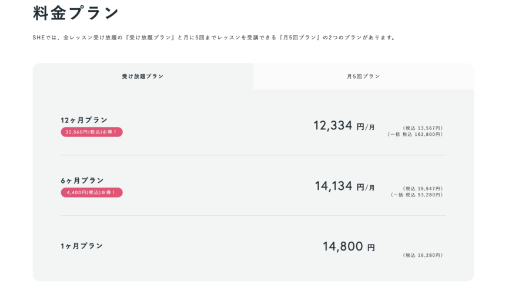Switch to the 月5回プラン tab
Screen dimensions: 512x294
[x=363, y=76]
